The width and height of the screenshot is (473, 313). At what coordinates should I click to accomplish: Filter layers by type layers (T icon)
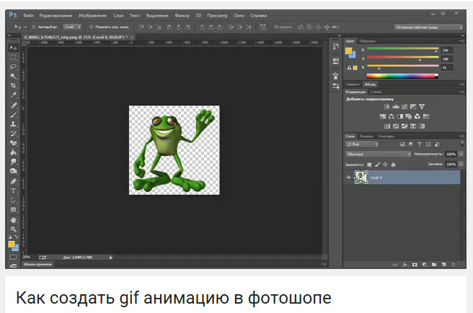click(x=420, y=144)
